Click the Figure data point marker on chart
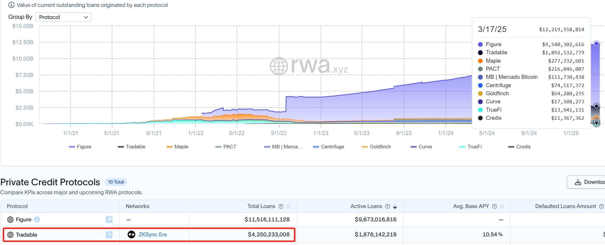This screenshot has width=605, height=245. coord(596,44)
